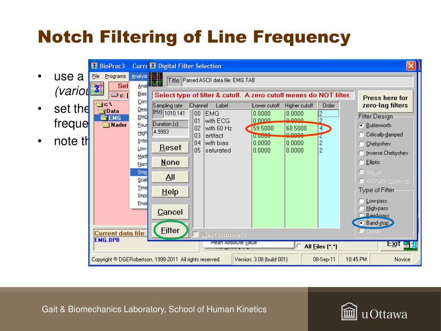Open the Data folder in directory tree
The image size is (441, 331).
(x=102, y=111)
